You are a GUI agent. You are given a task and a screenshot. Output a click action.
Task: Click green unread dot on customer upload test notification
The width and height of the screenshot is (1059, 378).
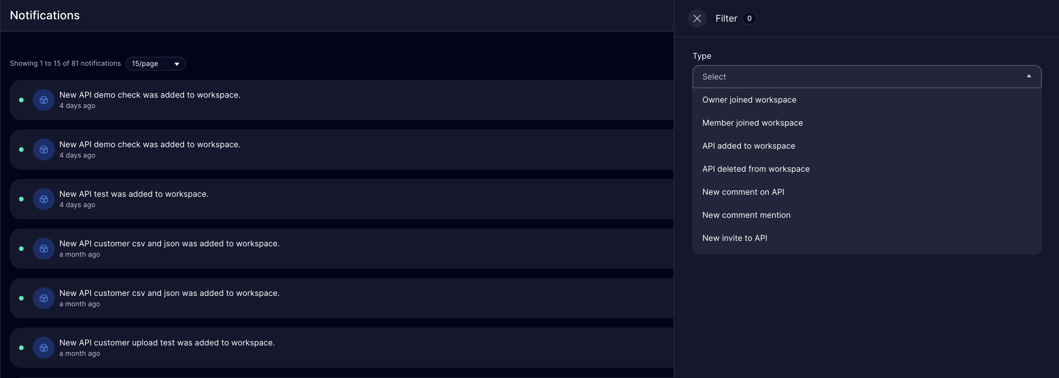click(21, 348)
